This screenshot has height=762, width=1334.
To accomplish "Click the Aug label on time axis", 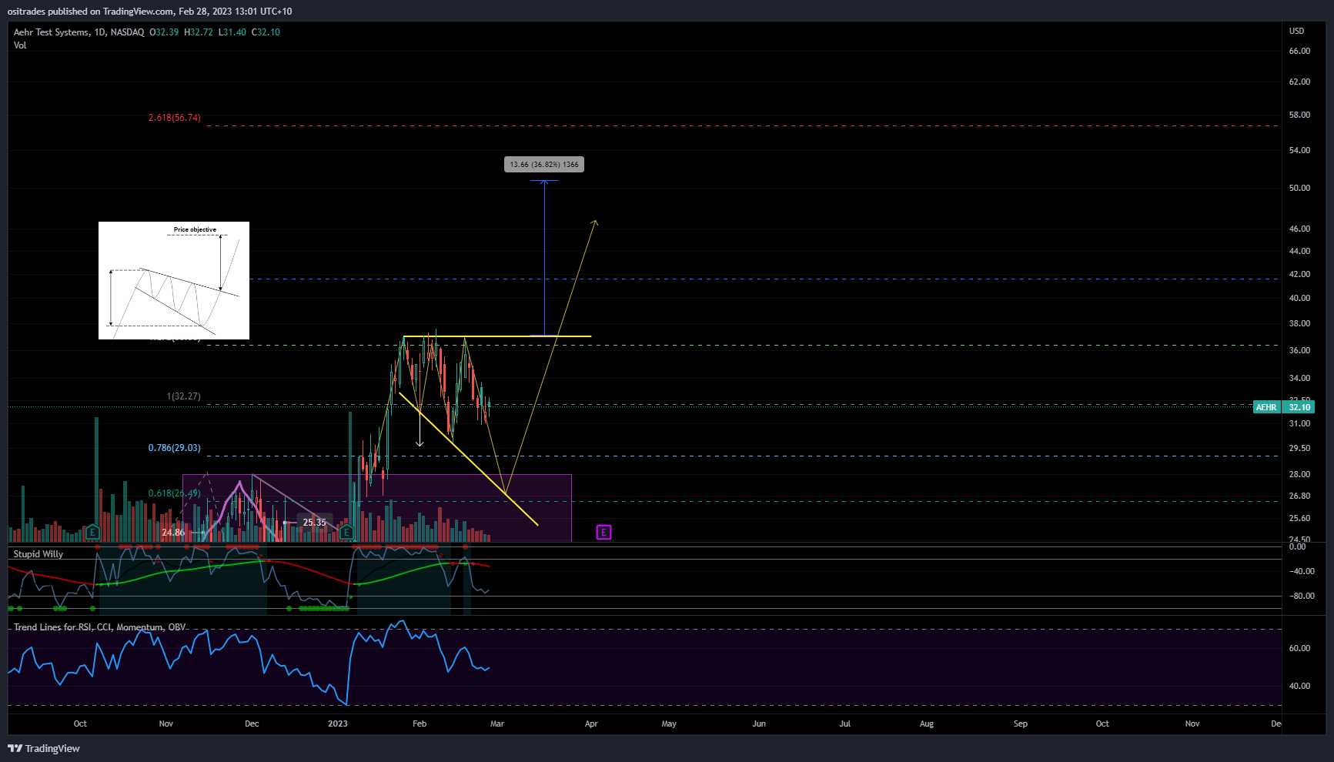I will (x=927, y=724).
